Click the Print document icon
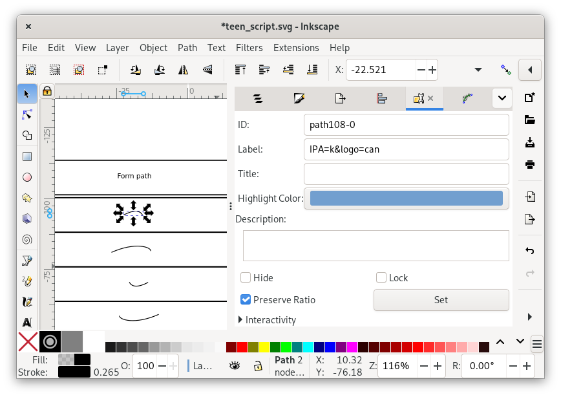 point(530,164)
